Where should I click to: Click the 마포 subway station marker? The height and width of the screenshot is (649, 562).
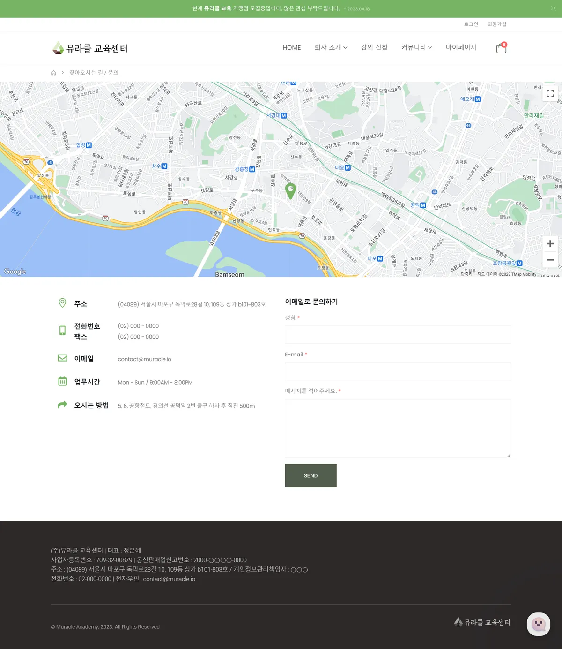tap(375, 258)
